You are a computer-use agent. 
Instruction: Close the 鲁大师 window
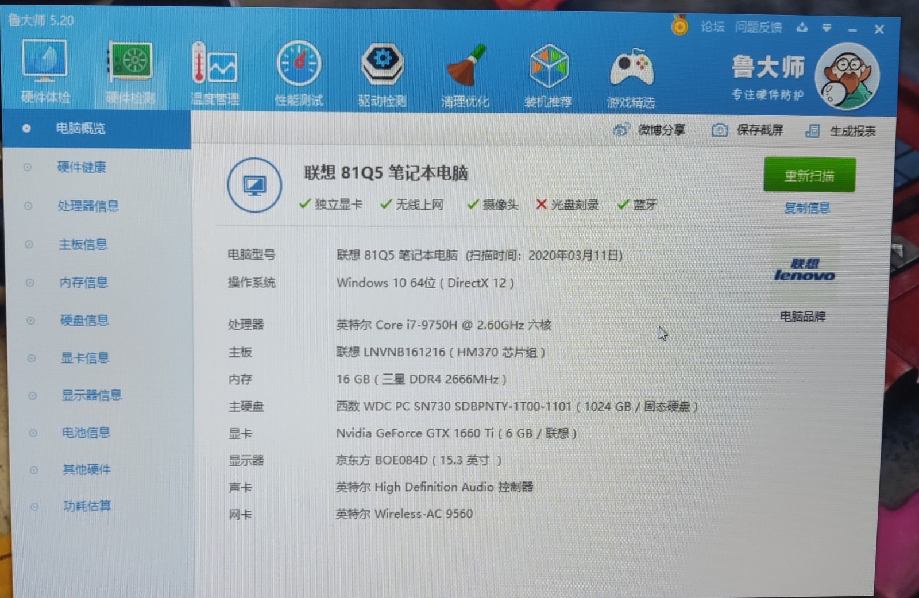click(x=879, y=29)
